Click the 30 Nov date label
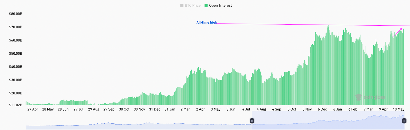 click(x=139, y=109)
